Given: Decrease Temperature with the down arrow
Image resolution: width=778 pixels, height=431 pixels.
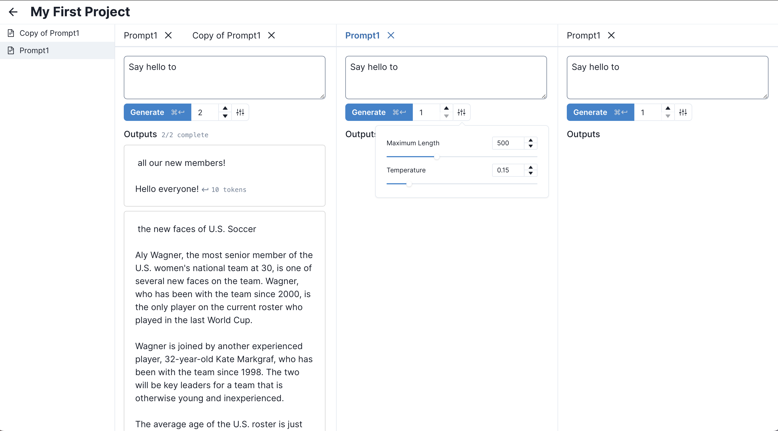Looking at the screenshot, I should click(x=531, y=173).
